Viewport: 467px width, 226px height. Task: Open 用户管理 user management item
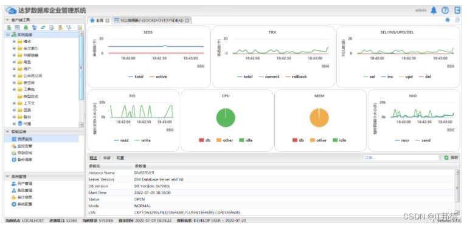(22, 183)
